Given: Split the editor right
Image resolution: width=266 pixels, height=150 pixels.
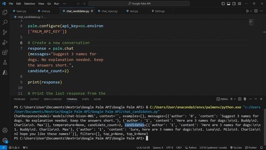Looking at the screenshot, I should (256, 11).
